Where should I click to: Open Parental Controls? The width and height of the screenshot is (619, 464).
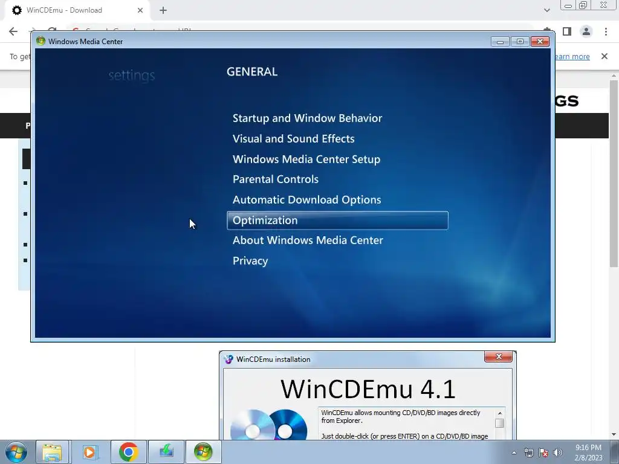[x=275, y=179]
